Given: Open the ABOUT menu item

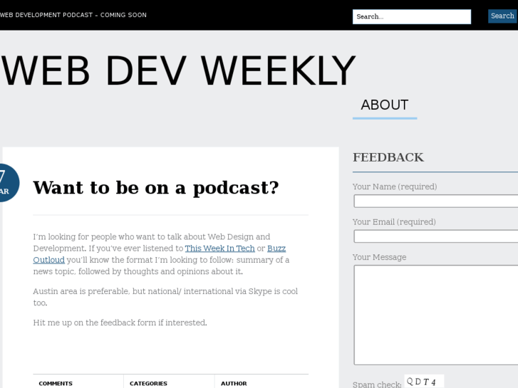Looking at the screenshot, I should point(385,105).
